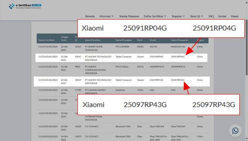Click the H33 model cell

(x=152, y=90)
